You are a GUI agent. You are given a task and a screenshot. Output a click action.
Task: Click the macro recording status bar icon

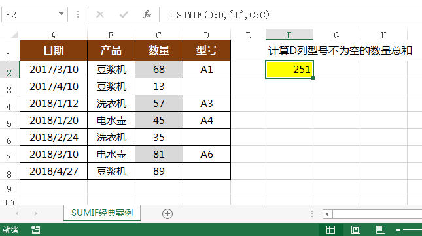coord(35,230)
